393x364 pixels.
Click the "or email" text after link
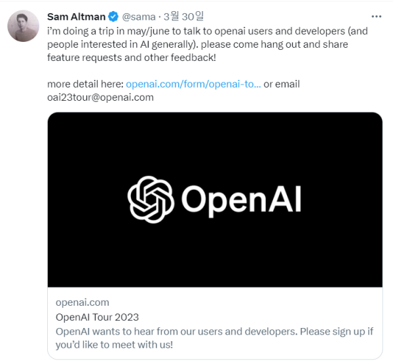[x=282, y=84]
